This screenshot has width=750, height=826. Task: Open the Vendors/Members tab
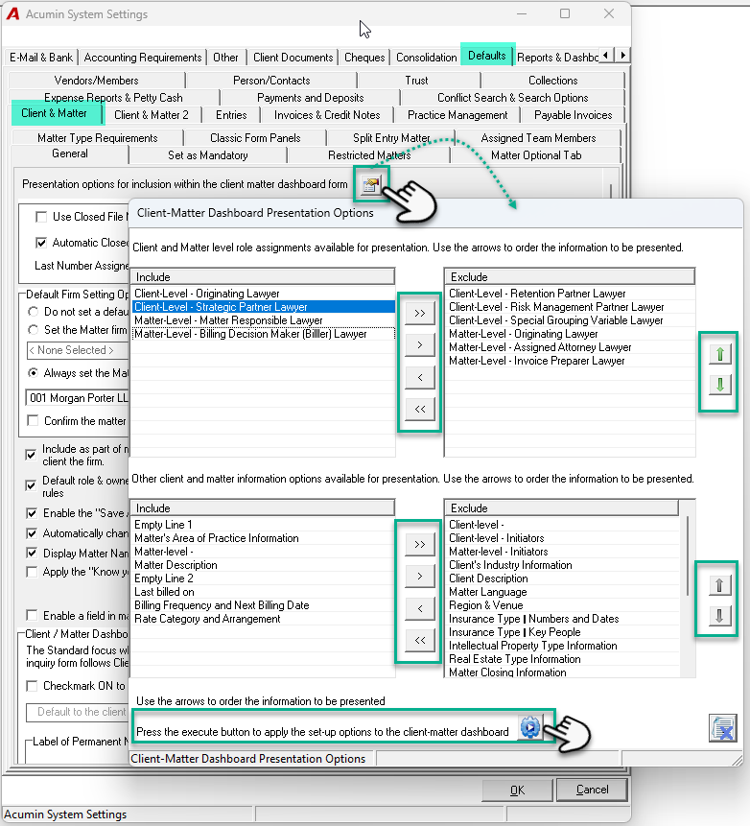pyautogui.click(x=96, y=81)
